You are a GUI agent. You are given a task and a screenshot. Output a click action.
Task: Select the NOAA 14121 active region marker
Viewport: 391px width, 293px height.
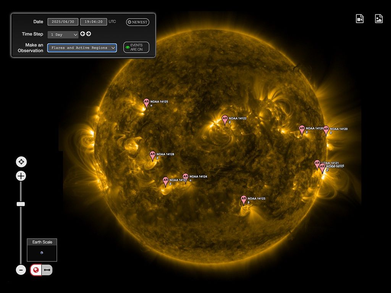(x=317, y=164)
